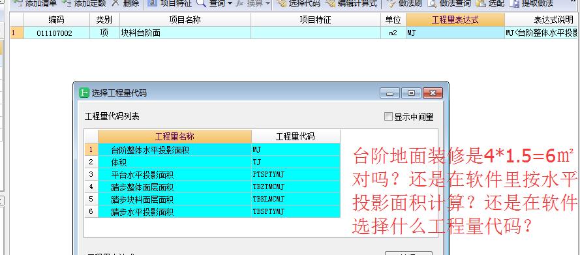Click the 工程量名称 header in dialog

click(x=175, y=136)
